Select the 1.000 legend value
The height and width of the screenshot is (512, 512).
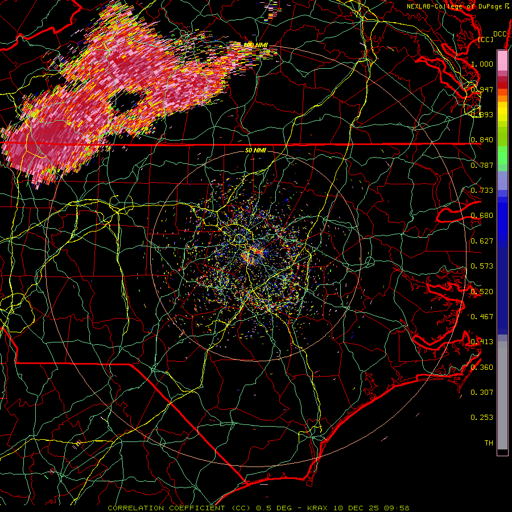click(482, 64)
